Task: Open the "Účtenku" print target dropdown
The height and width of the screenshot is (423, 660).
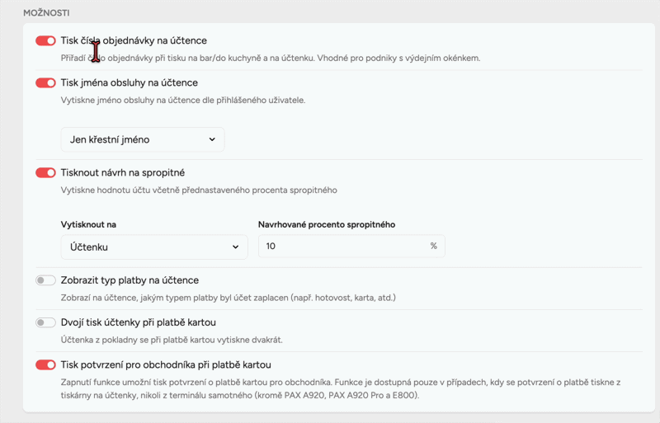Action: coord(153,247)
